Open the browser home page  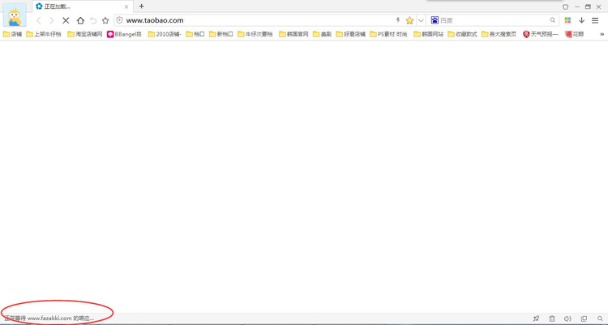80,20
